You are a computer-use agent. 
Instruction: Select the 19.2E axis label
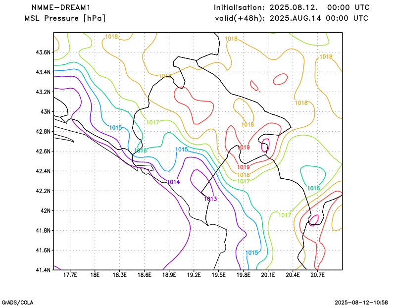(194, 275)
